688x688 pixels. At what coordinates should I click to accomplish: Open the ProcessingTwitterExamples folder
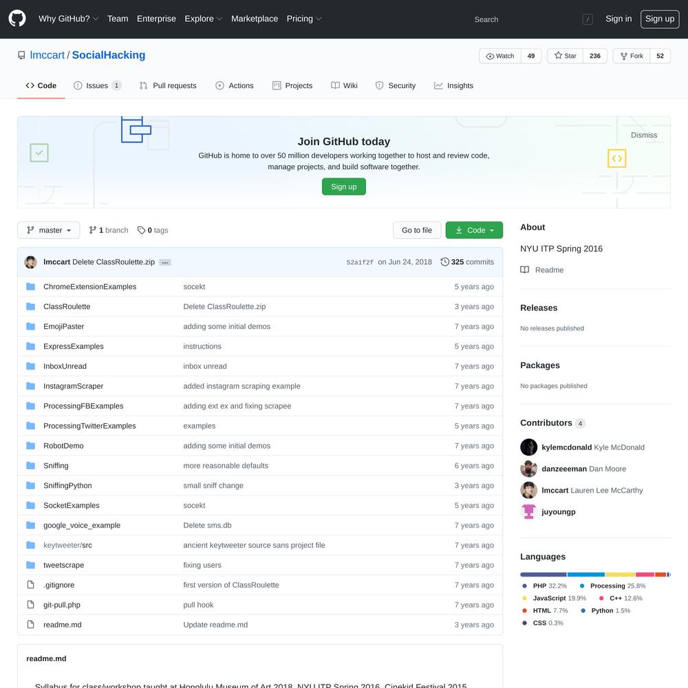[x=89, y=426]
